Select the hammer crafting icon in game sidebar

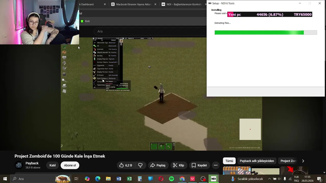64,63
